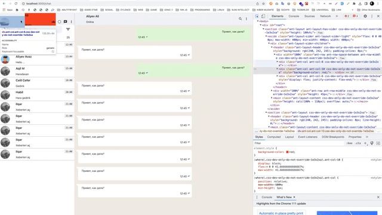Click the new style rule plus icon
The image size is (382, 215).
click(x=365, y=143)
